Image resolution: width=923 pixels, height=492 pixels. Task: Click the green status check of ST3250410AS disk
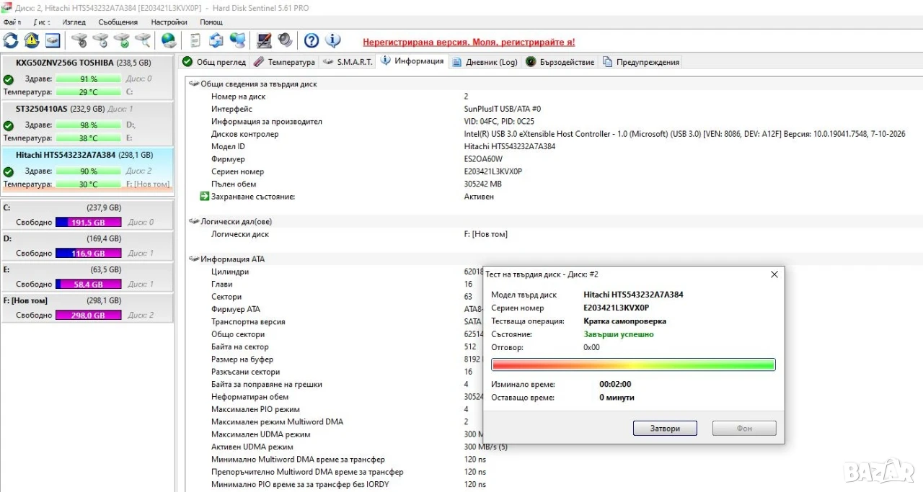pyautogui.click(x=8, y=125)
